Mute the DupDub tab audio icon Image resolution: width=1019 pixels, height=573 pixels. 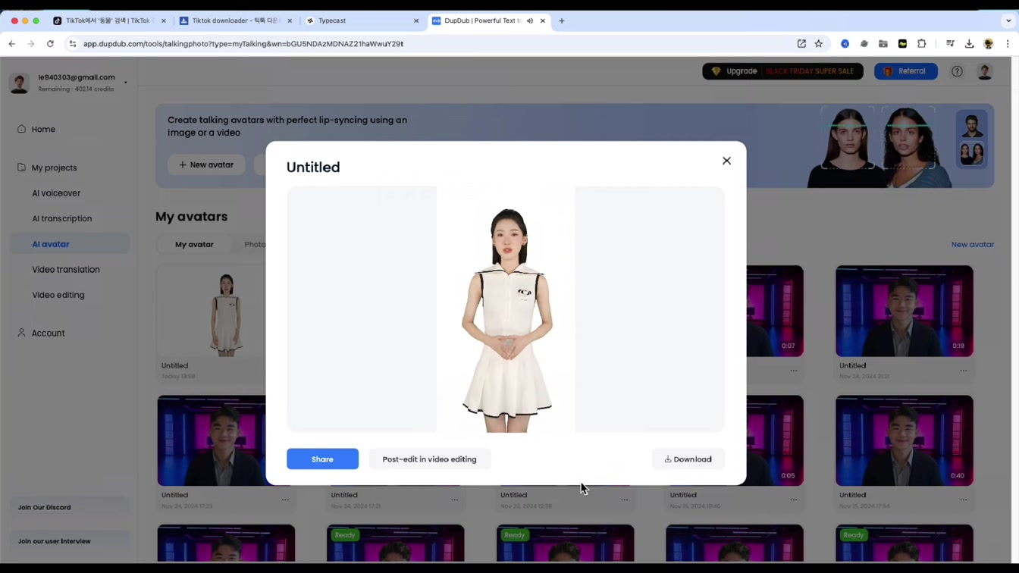click(x=530, y=21)
